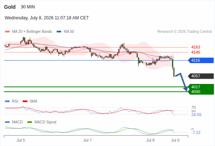Screen dimensions: 215x146
Task: Click the blue forecast arrow head
Action: tap(186, 89)
